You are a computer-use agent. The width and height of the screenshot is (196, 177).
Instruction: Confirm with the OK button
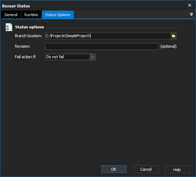coord(114,169)
